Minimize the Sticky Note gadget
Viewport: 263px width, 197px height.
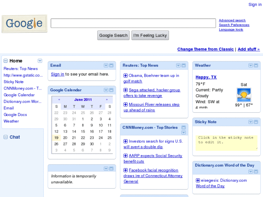pos(256,122)
